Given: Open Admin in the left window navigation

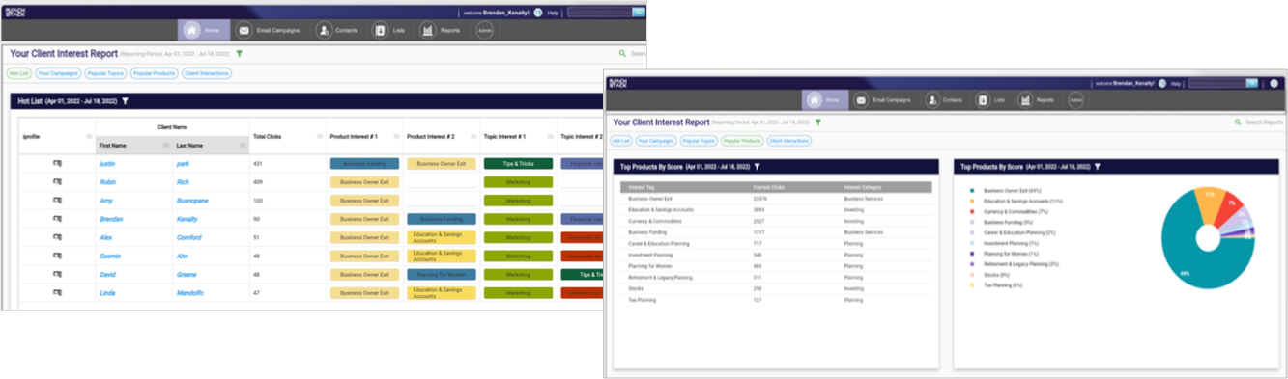Looking at the screenshot, I should pyautogui.click(x=484, y=31).
